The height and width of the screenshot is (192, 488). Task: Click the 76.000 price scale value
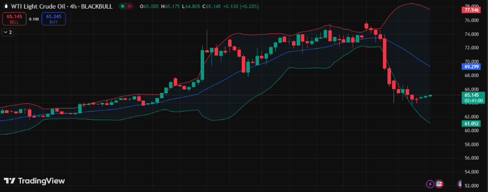pos(472,20)
